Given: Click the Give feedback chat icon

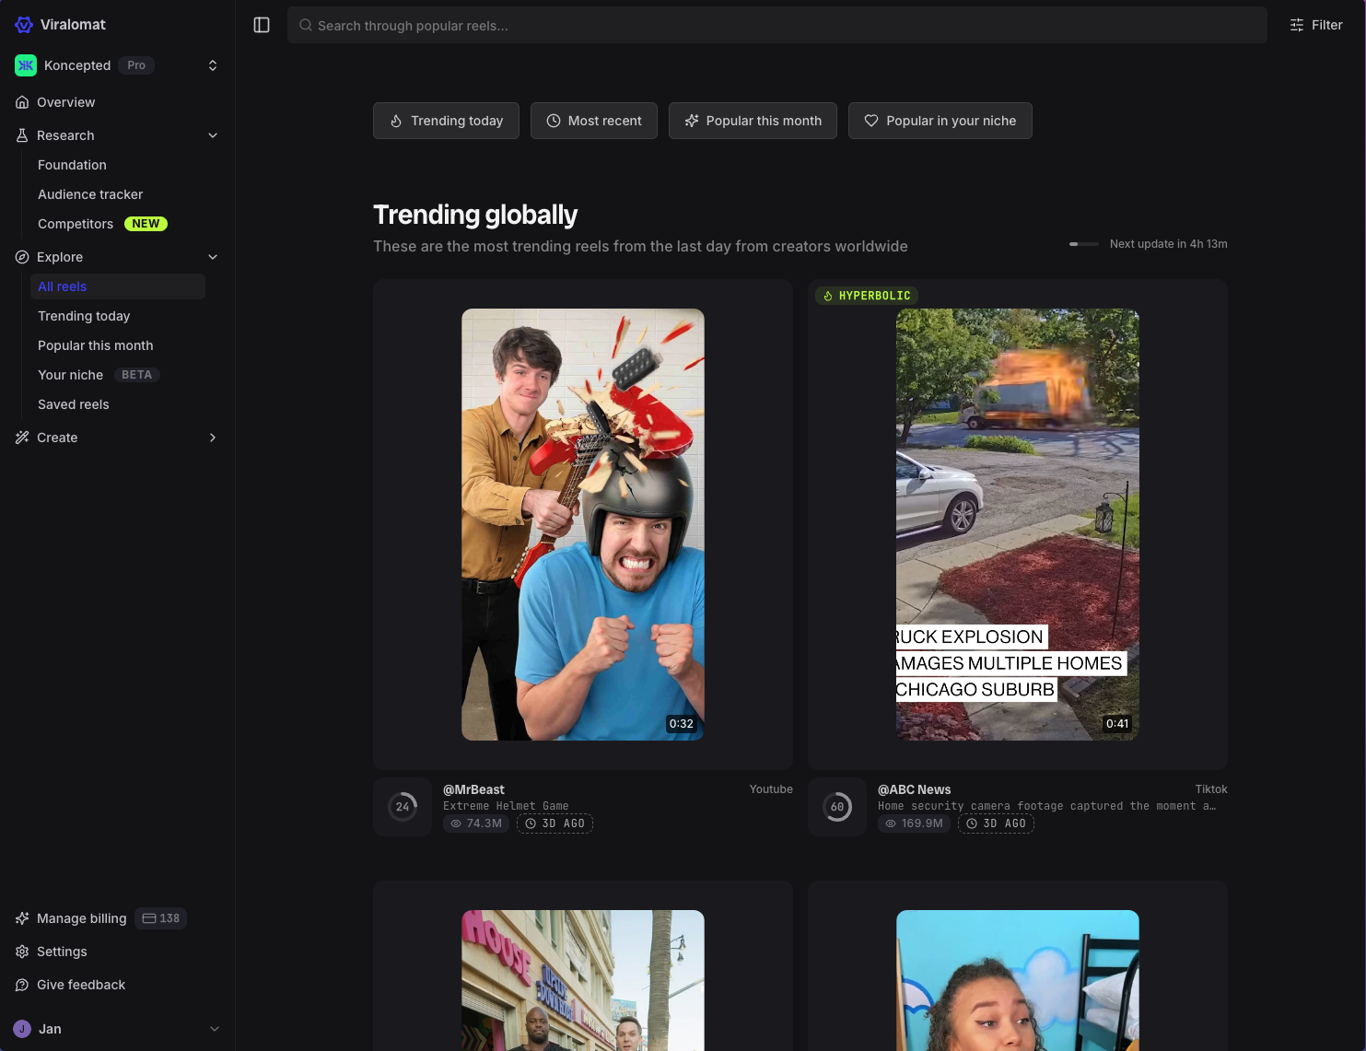Looking at the screenshot, I should [x=22, y=985].
